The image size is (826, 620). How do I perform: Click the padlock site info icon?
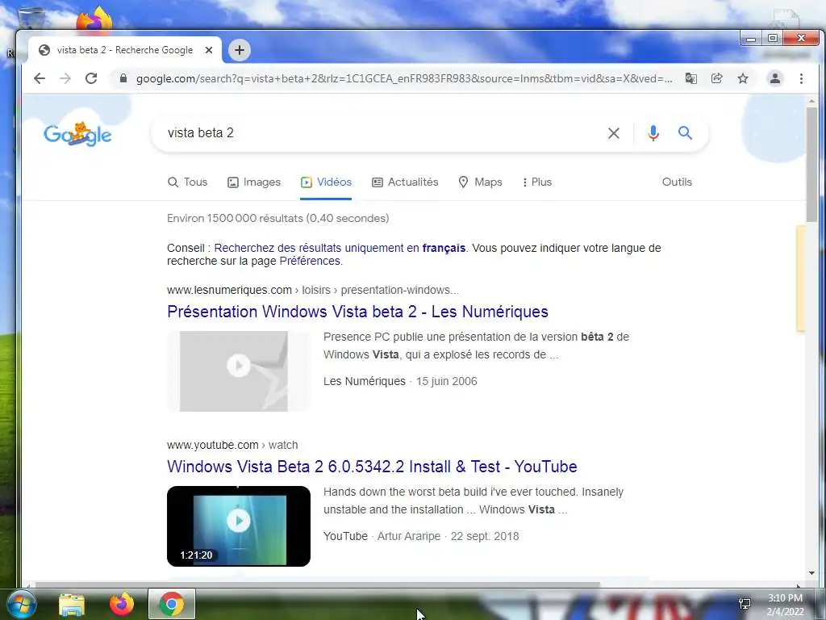pos(123,78)
